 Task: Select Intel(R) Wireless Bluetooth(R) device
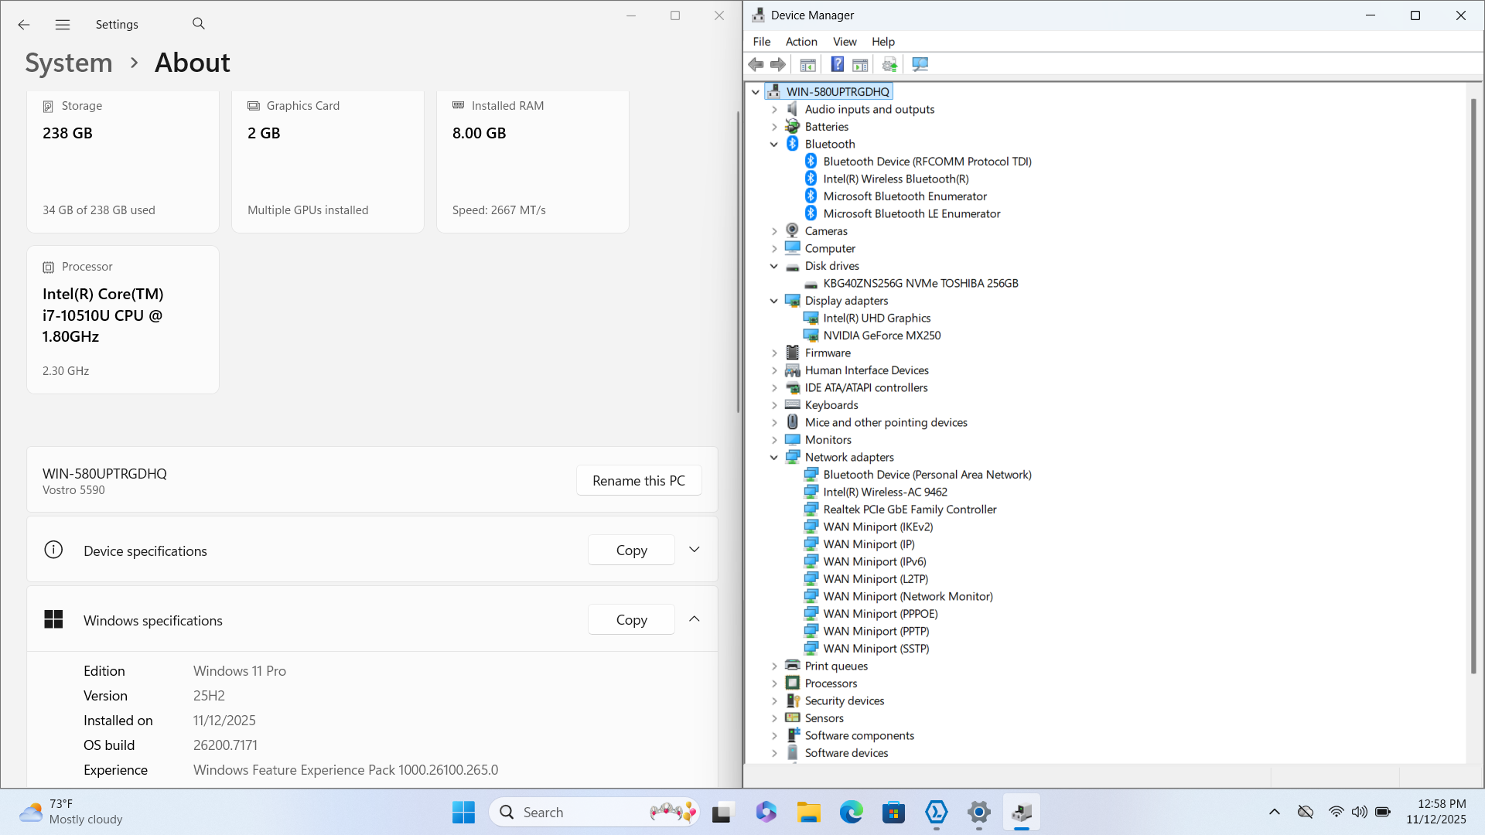[x=896, y=179]
